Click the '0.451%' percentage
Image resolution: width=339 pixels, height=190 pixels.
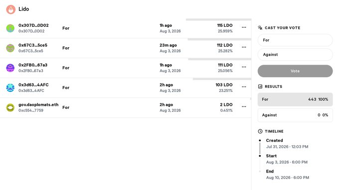(x=226, y=110)
